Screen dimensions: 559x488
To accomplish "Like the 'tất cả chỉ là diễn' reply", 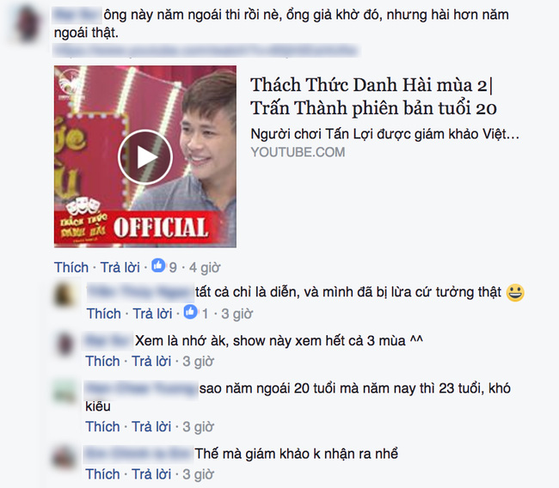I will 104,314.
